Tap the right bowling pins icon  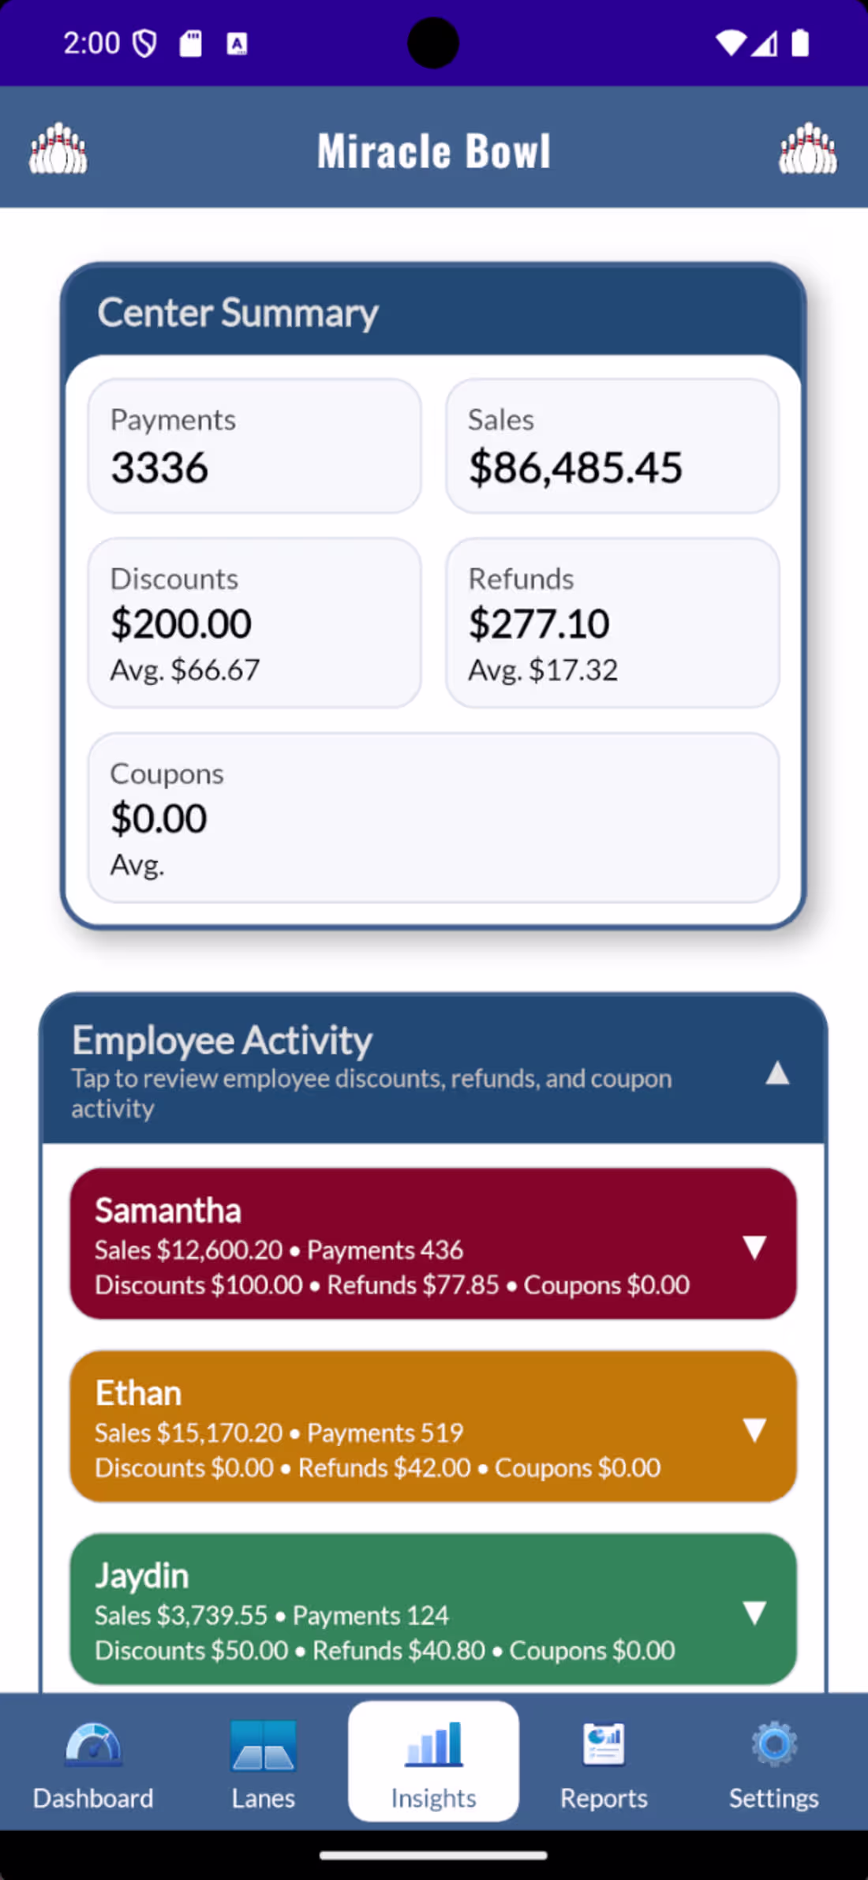(807, 148)
